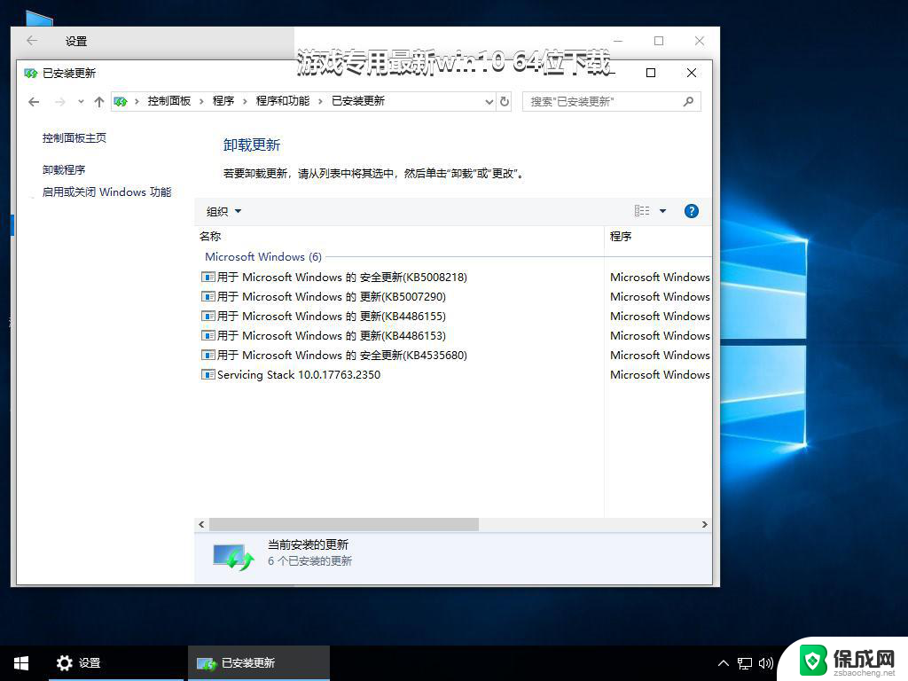Expand the address bar history dropdown
The height and width of the screenshot is (681, 908).
pos(489,102)
